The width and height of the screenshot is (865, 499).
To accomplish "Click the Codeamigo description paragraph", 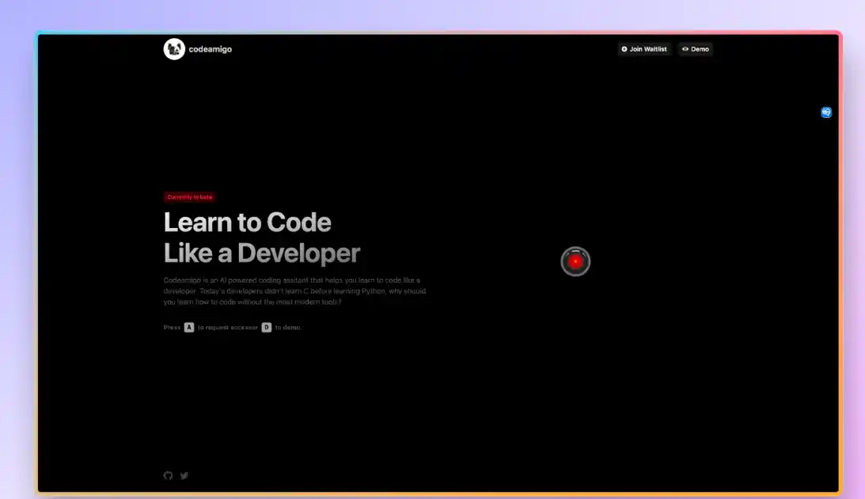I will [294, 291].
